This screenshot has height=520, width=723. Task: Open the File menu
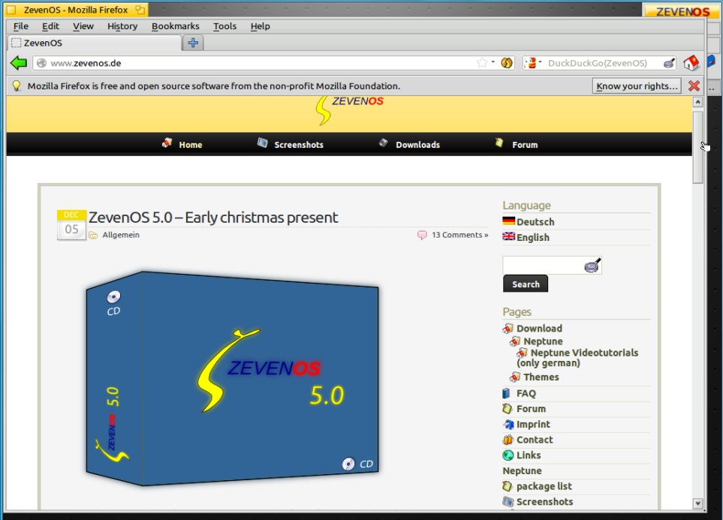pos(21,26)
